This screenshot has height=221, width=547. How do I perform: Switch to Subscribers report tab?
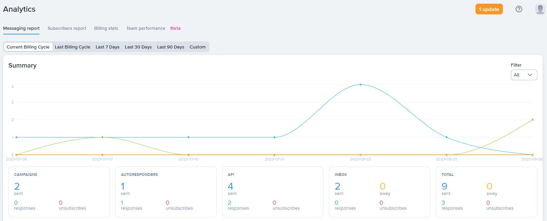[67, 28]
